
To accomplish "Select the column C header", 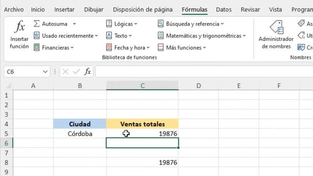I will 142,86.
